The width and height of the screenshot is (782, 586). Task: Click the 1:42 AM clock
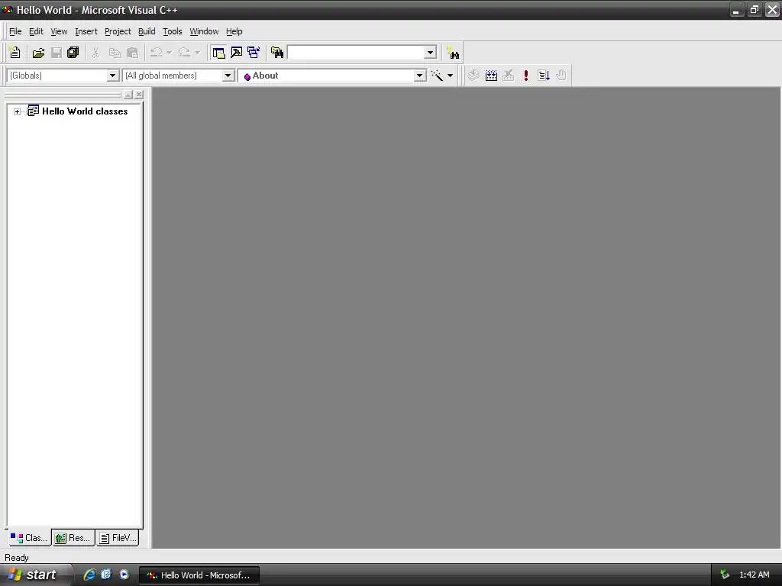pos(754,575)
